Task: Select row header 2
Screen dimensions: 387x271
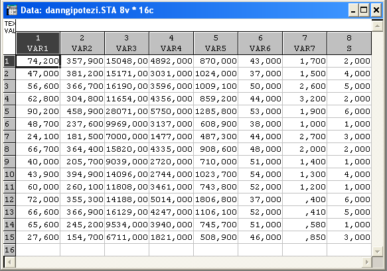Action: (x=9, y=74)
